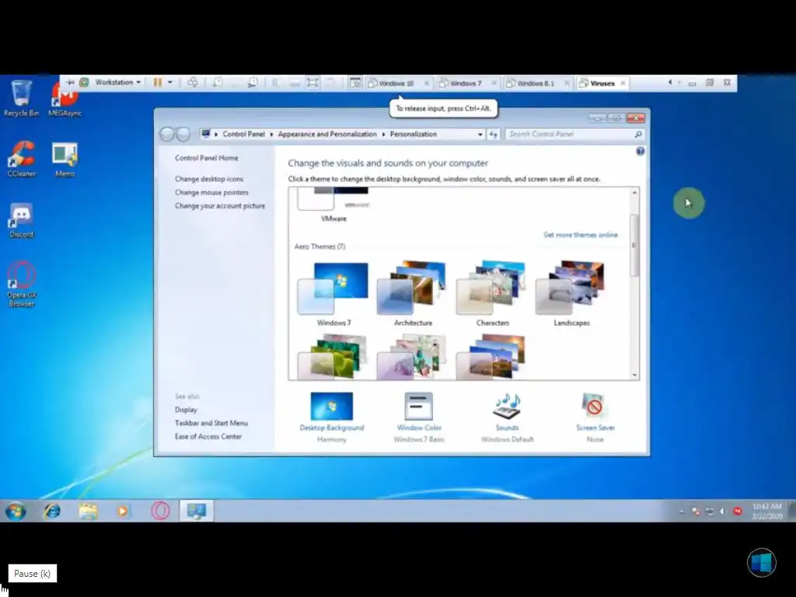
Task: Click the Send Ctrl+Alt+Del toolbar icon
Action: click(x=193, y=82)
